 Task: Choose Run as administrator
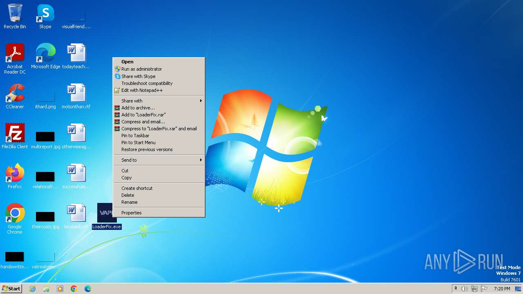(x=159, y=69)
